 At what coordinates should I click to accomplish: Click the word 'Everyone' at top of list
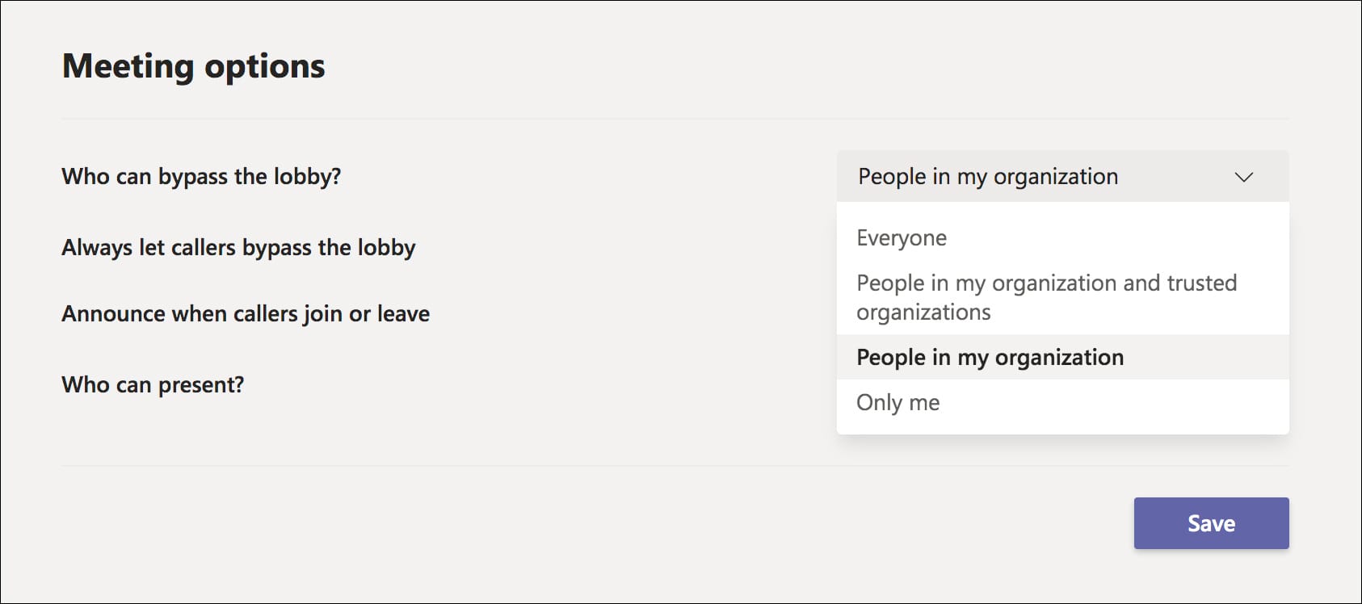pos(901,238)
